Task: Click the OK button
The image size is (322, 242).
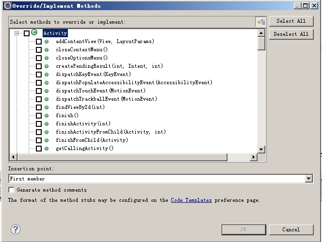Action: [x=244, y=229]
